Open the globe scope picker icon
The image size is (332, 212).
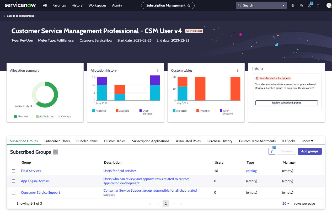(x=293, y=5)
